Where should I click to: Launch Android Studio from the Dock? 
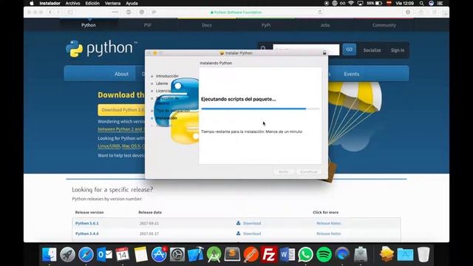point(214,254)
